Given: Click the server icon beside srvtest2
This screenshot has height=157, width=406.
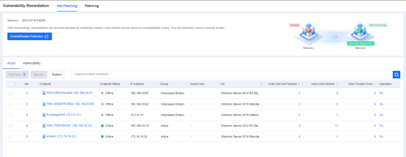Looking at the screenshot, I should point(44,137).
